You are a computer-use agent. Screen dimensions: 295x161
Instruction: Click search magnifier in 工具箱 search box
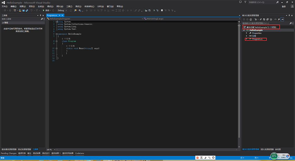(42, 19)
